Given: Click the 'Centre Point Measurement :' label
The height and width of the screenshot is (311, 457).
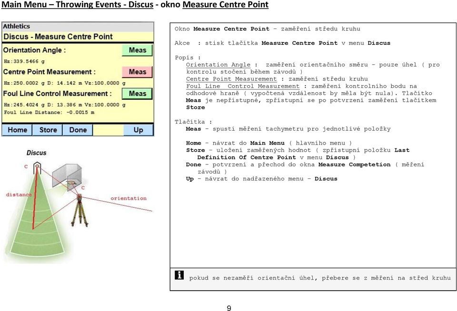Looking at the screenshot, I should [x=49, y=72].
